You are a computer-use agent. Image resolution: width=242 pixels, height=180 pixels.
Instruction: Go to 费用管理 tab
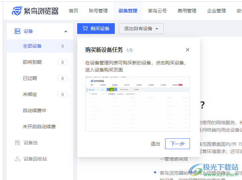click(187, 11)
